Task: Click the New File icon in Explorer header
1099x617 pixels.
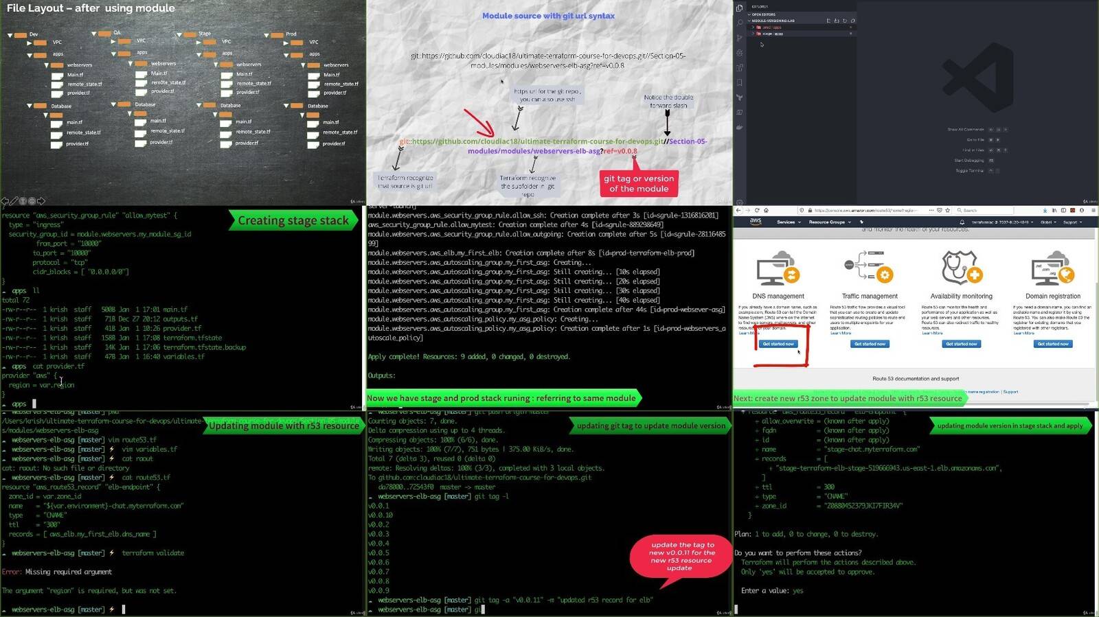Action: pyautogui.click(x=828, y=21)
